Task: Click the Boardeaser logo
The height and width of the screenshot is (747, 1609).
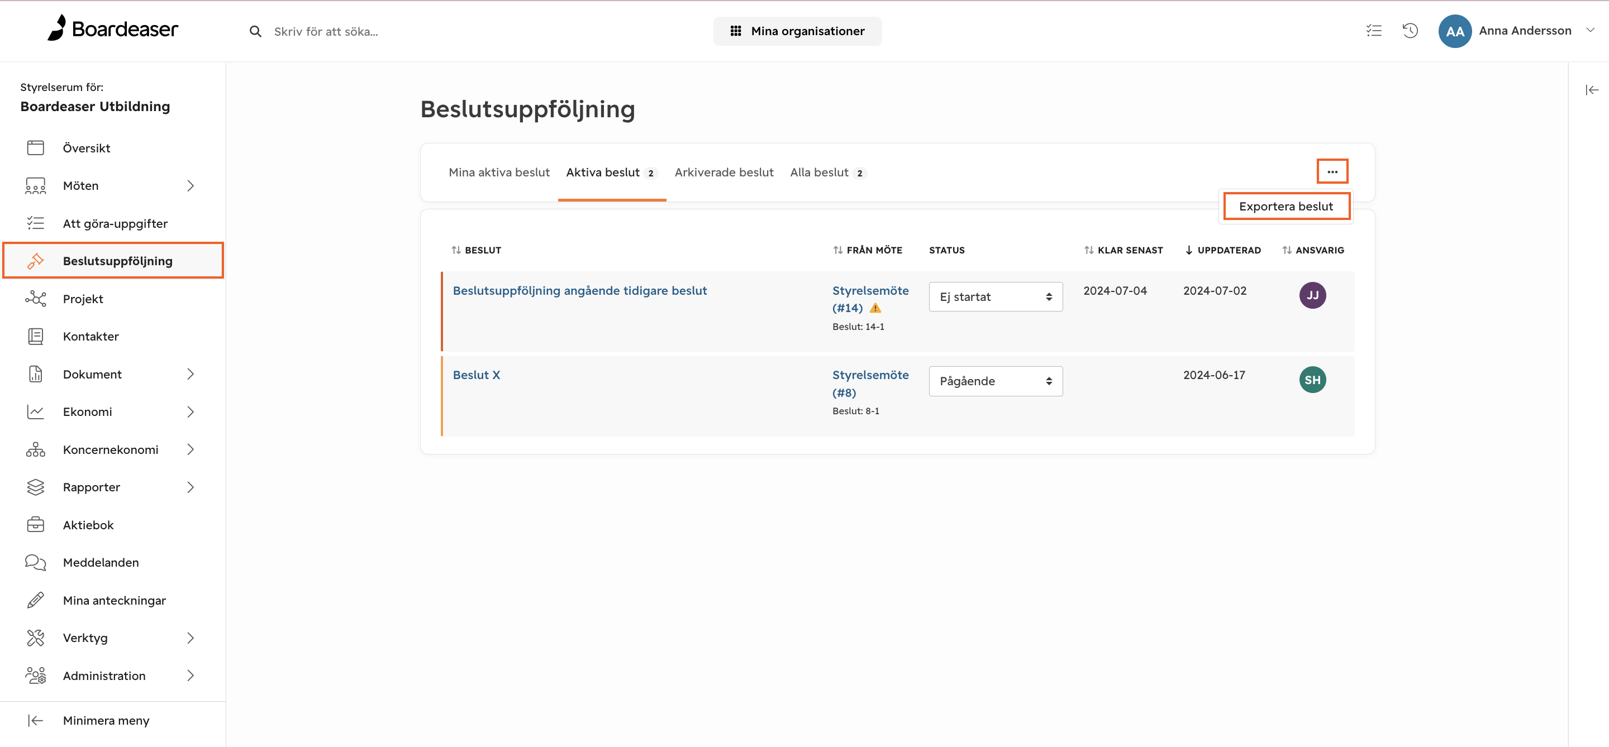Action: coord(113,28)
